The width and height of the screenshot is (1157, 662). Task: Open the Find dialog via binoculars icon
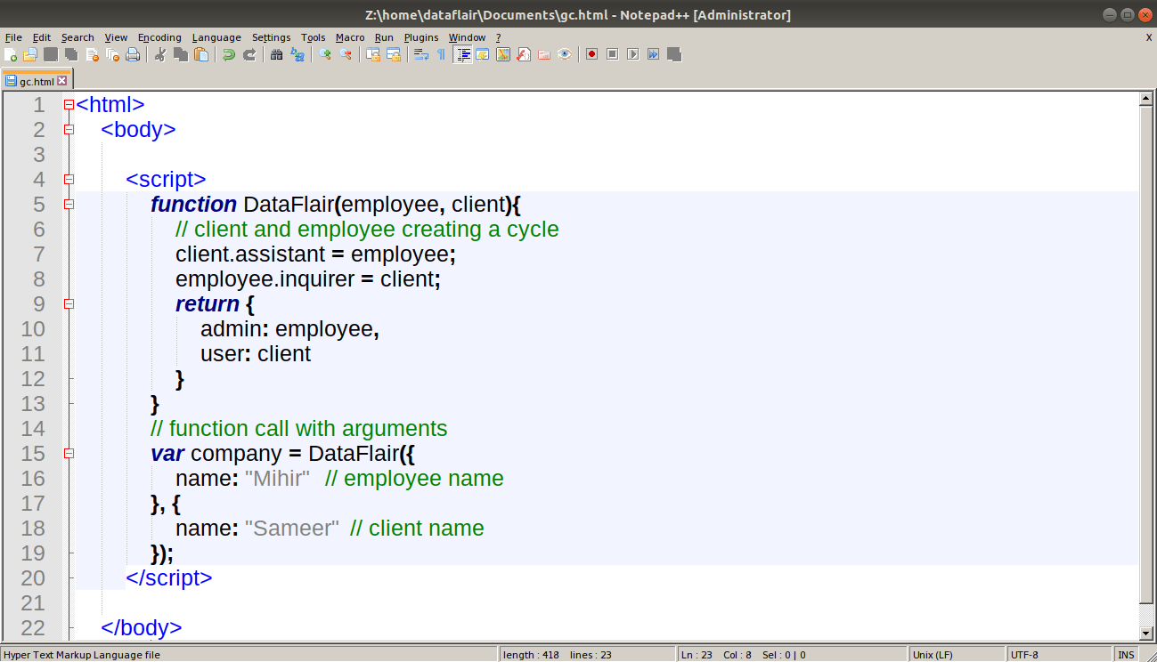click(x=277, y=54)
